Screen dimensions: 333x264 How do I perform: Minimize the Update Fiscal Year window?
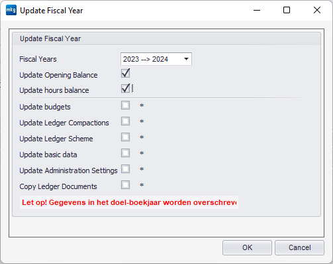[x=257, y=10]
